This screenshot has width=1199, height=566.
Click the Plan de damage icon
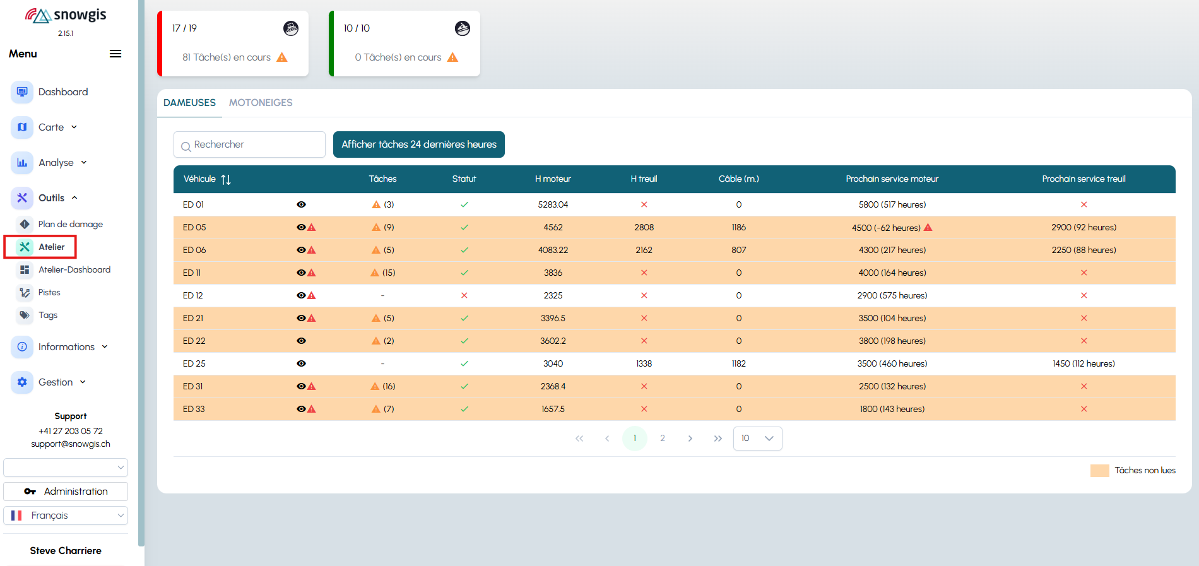click(x=25, y=224)
